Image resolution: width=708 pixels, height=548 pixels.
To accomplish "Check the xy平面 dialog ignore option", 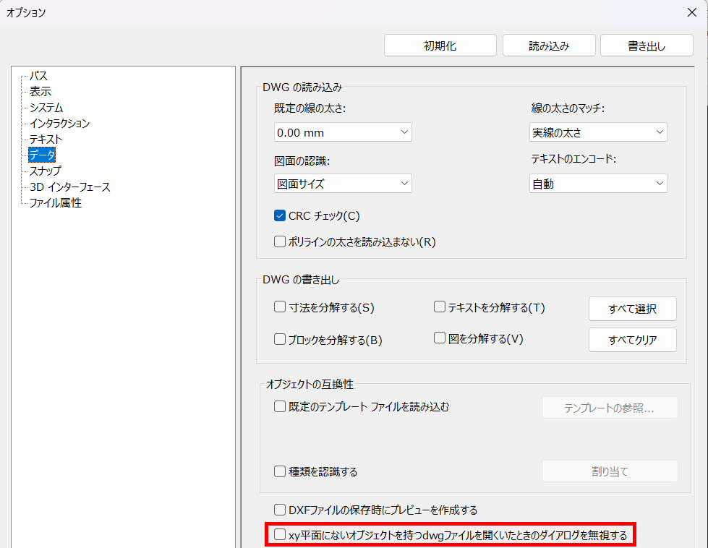I will pyautogui.click(x=278, y=535).
